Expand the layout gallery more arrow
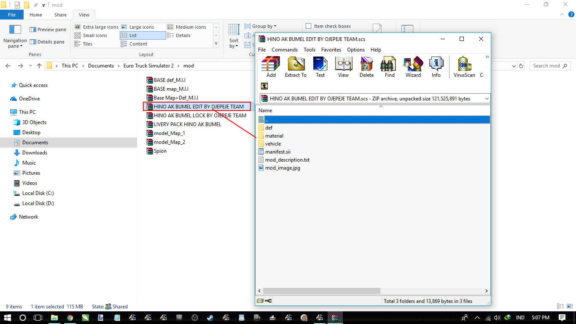The height and width of the screenshot is (324, 576). tap(216, 44)
